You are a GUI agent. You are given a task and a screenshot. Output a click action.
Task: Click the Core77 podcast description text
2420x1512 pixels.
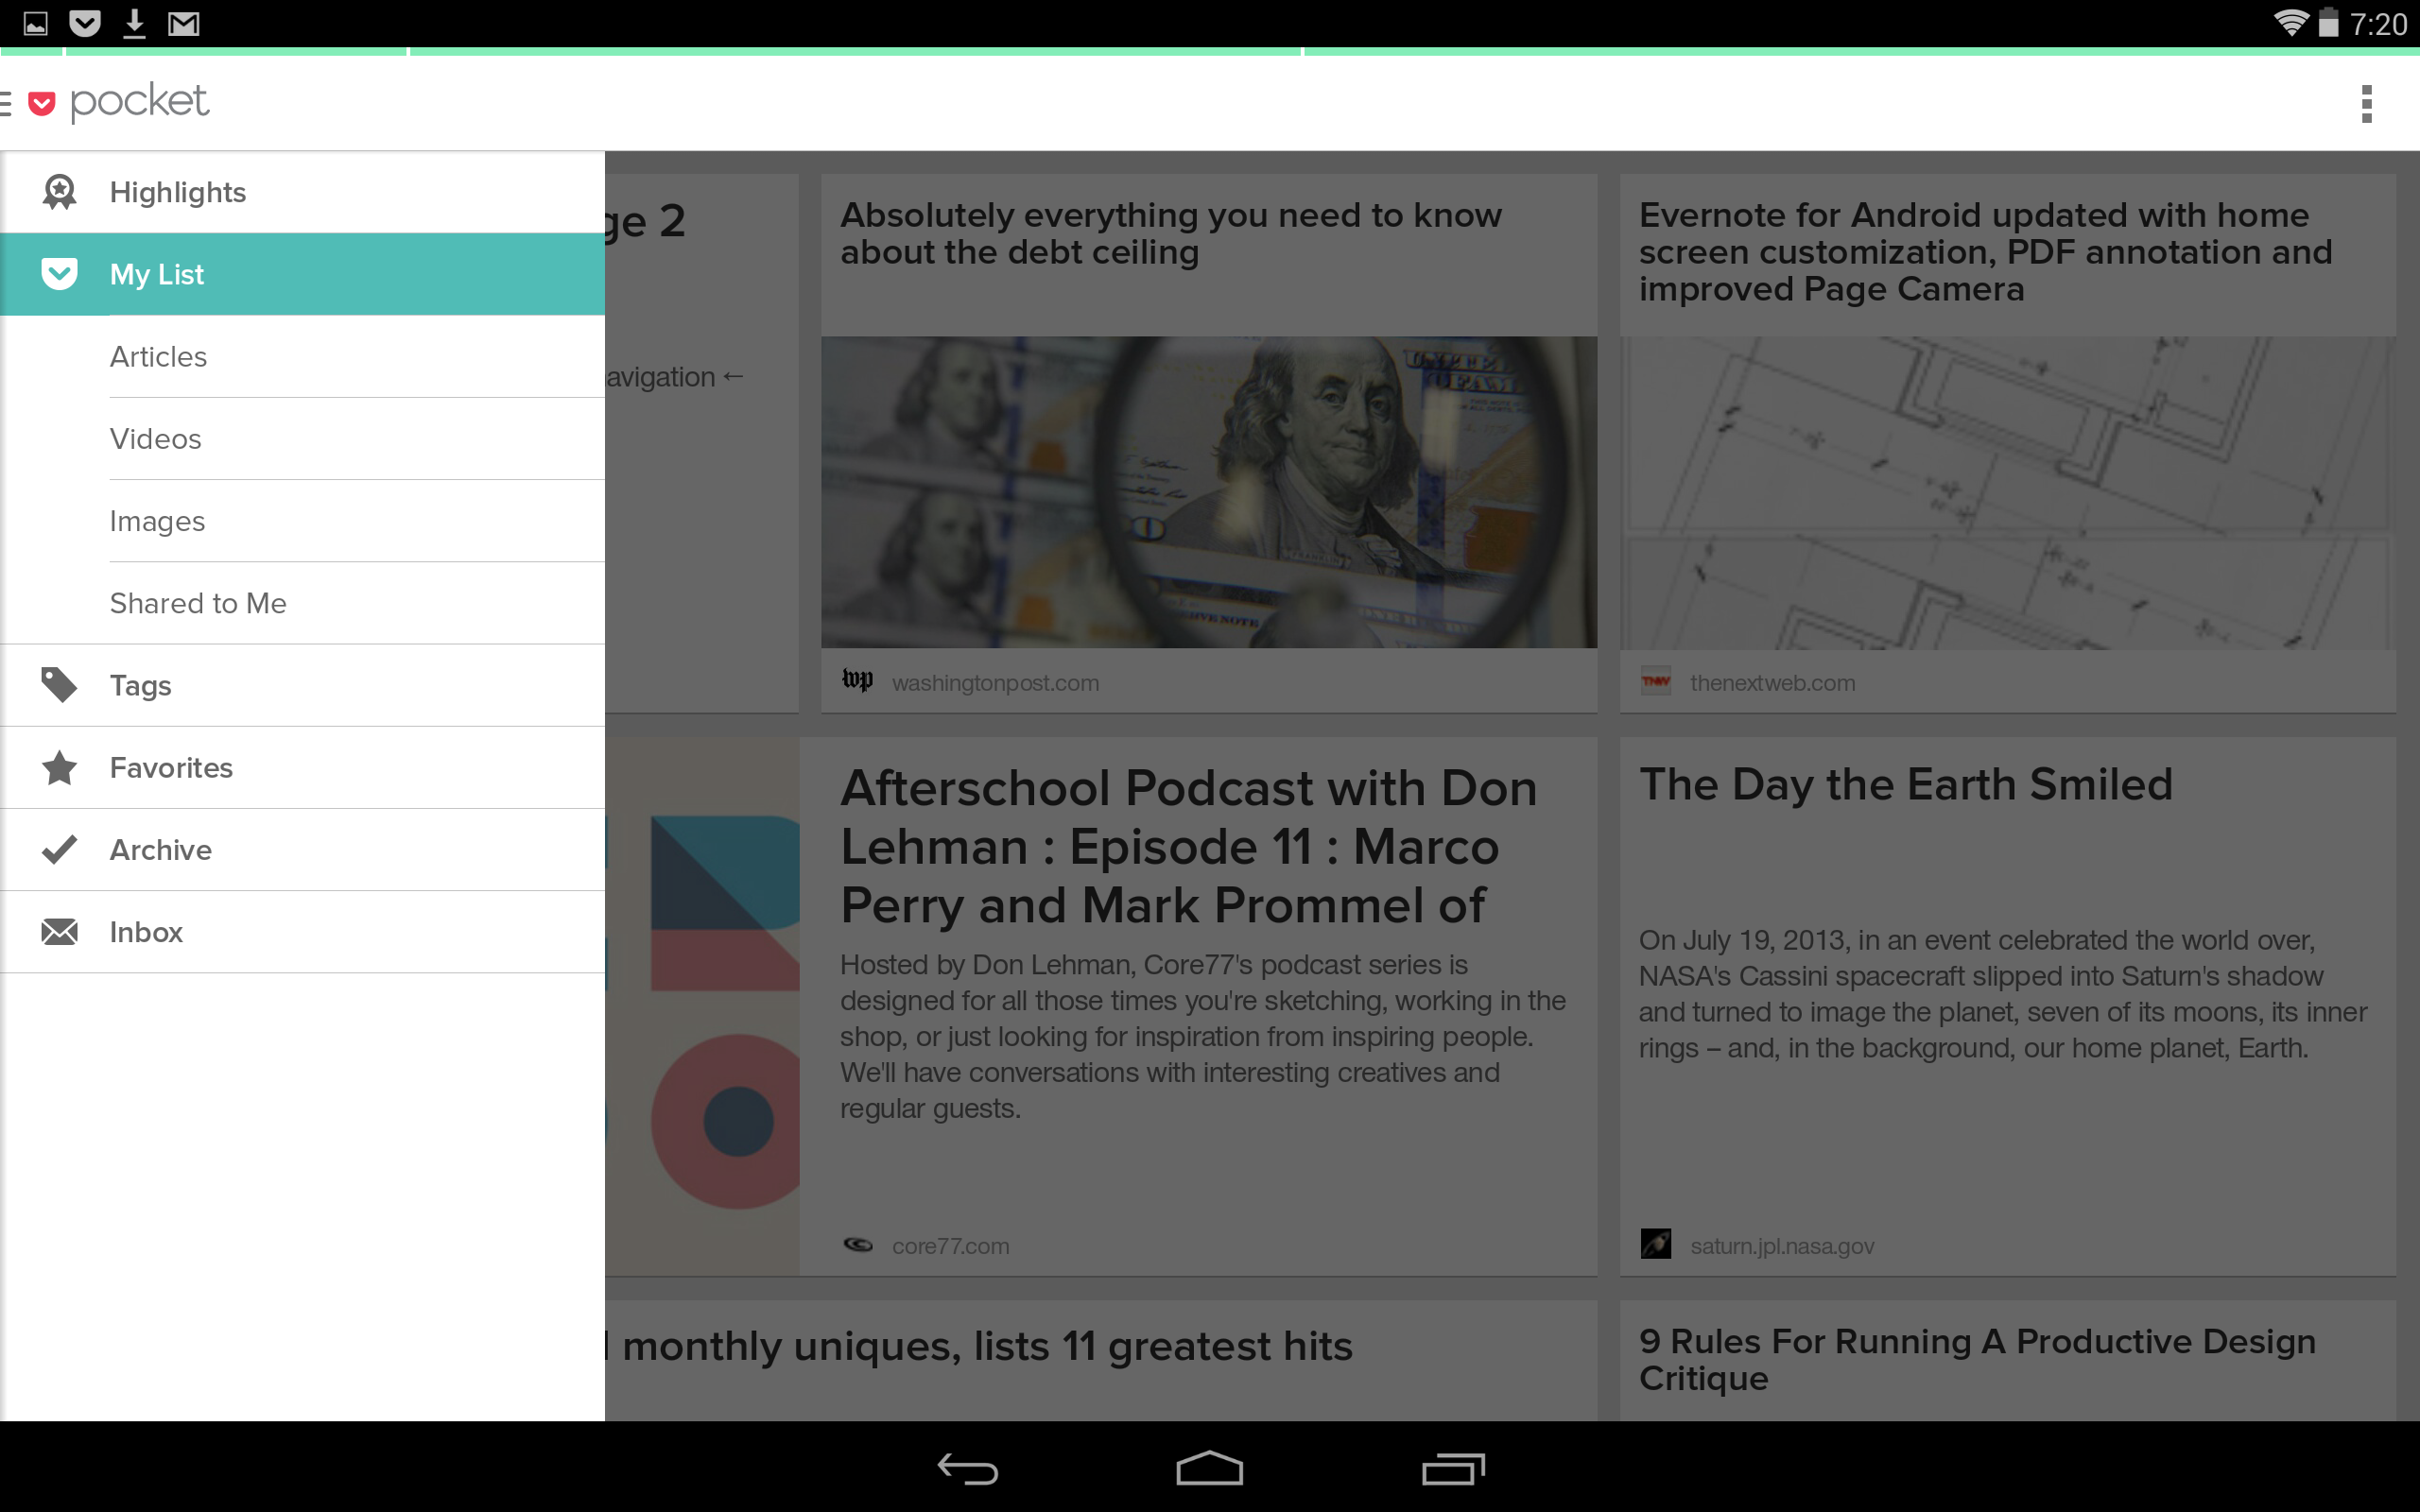[x=1203, y=1036]
